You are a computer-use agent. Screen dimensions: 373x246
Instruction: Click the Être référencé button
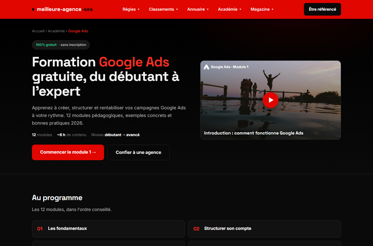(x=322, y=9)
